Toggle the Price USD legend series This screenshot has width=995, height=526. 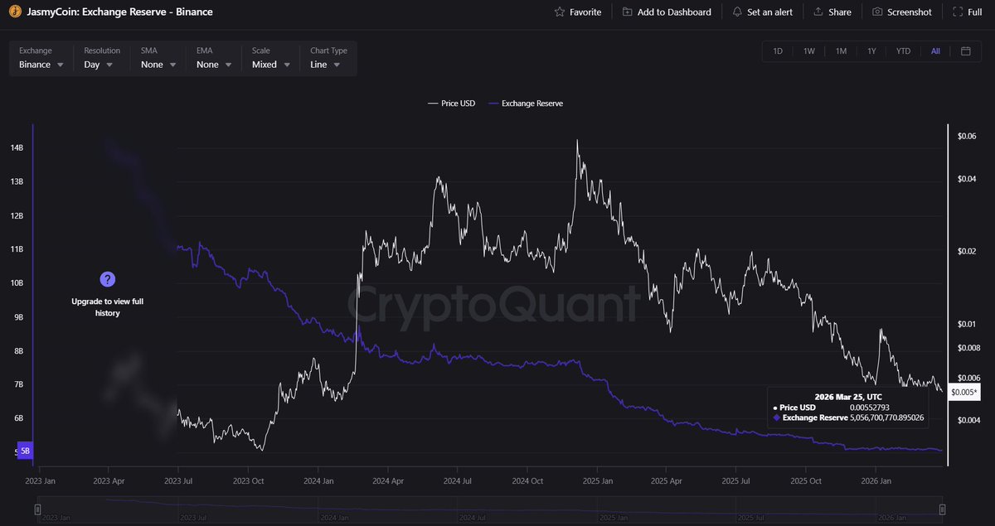pos(451,104)
